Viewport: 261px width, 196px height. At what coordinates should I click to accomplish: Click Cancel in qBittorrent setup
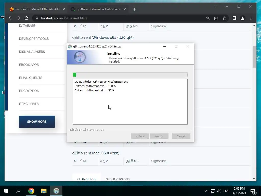pyautogui.click(x=181, y=136)
